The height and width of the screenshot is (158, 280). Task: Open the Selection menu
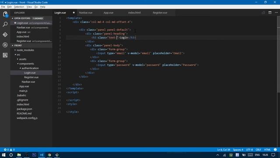(x=19, y=7)
